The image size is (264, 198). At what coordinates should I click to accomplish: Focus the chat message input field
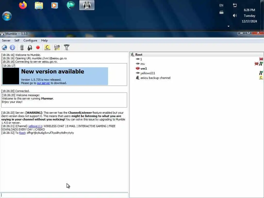tap(64, 195)
